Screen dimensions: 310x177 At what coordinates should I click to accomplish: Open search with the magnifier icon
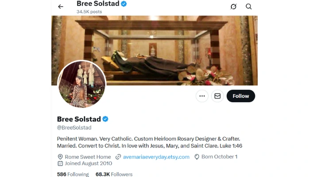[248, 7]
